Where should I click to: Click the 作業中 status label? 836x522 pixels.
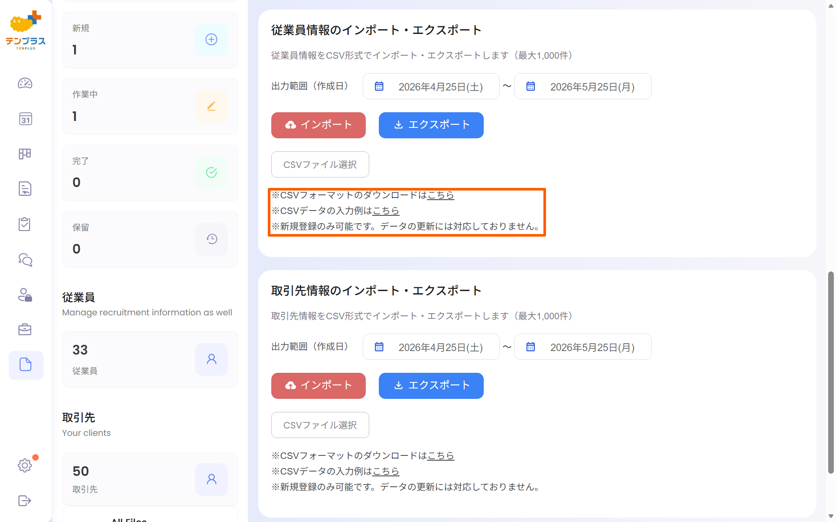pos(85,94)
